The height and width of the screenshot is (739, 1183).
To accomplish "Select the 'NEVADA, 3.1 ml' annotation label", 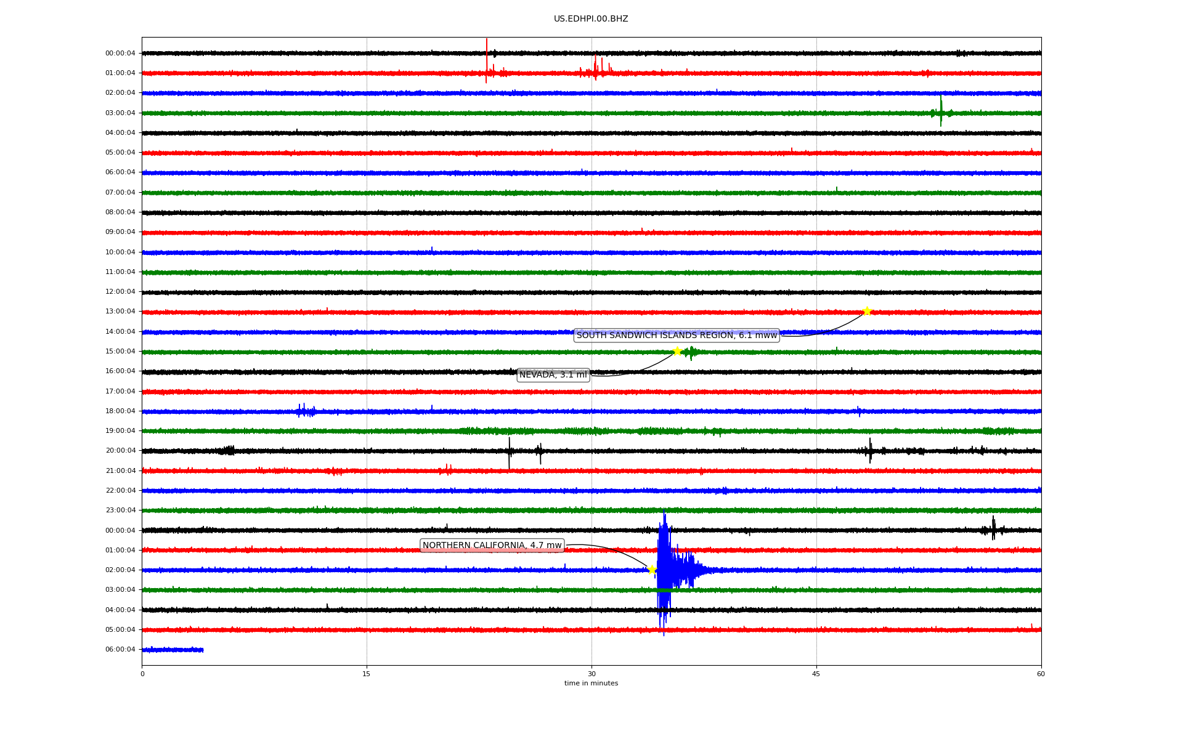I will tap(553, 374).
